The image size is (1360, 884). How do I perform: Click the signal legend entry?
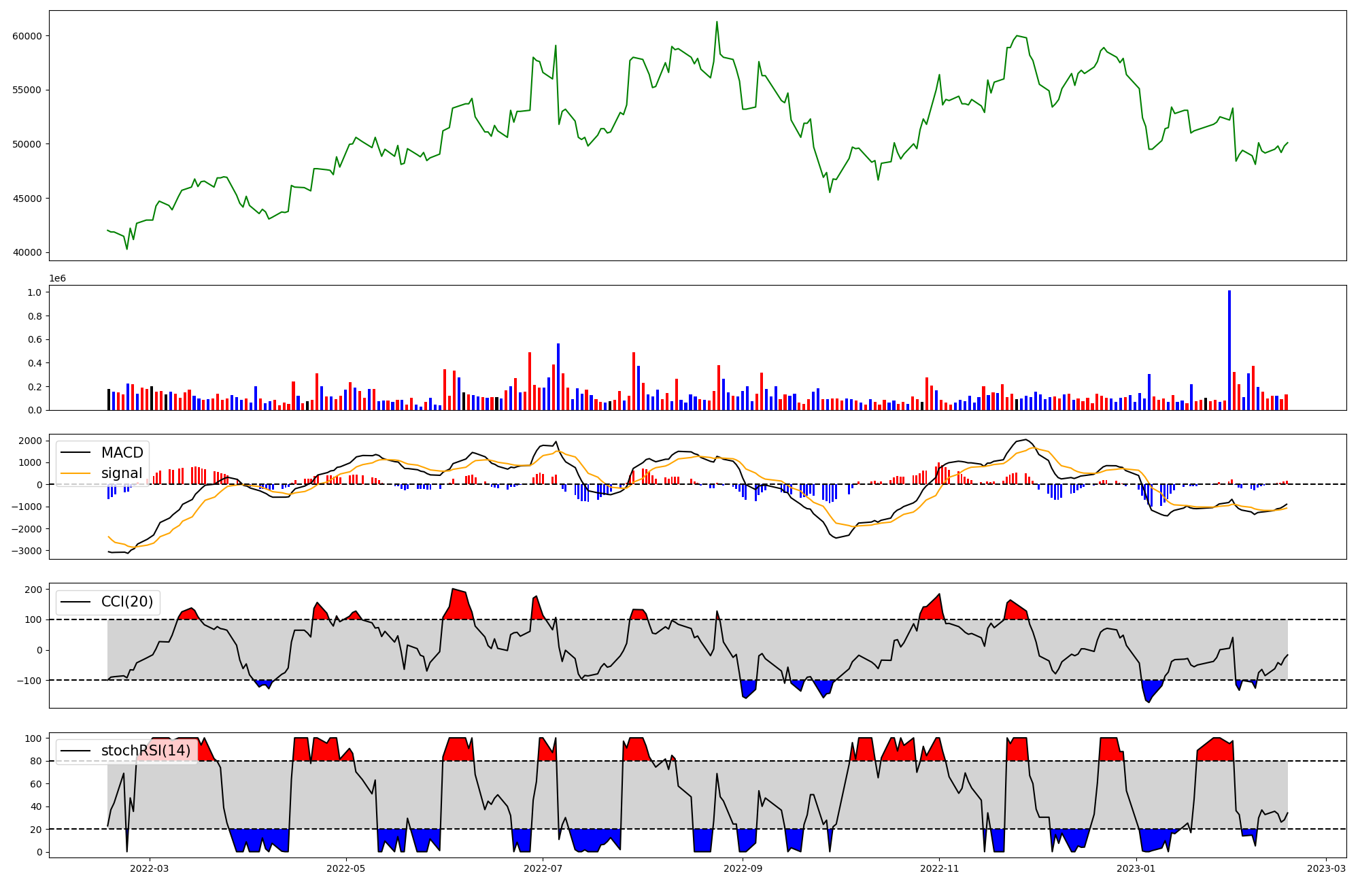tap(122, 473)
